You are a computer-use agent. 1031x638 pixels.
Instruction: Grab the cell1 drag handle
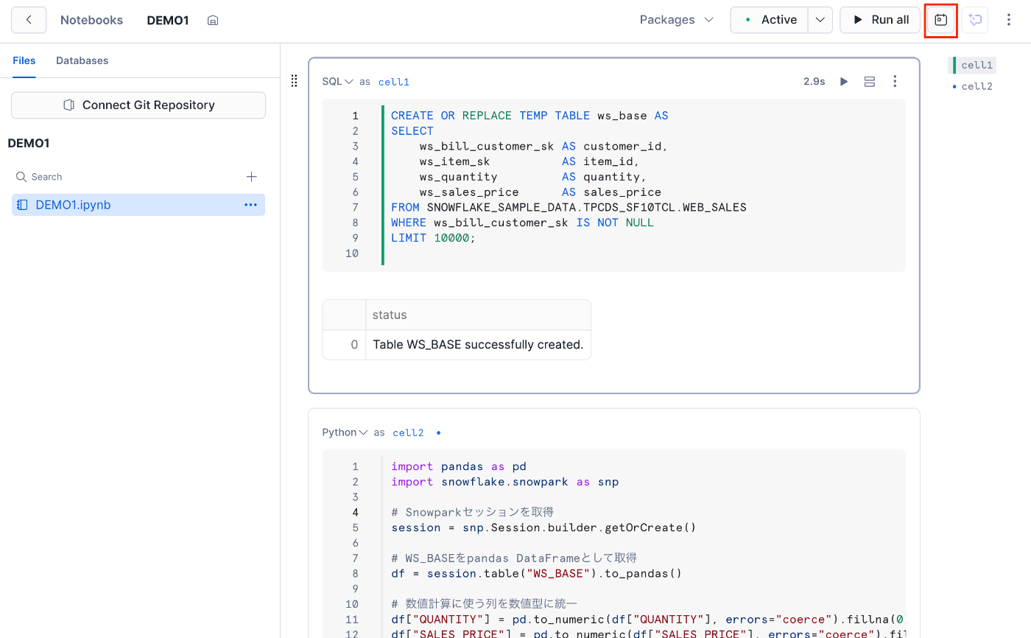coord(294,81)
